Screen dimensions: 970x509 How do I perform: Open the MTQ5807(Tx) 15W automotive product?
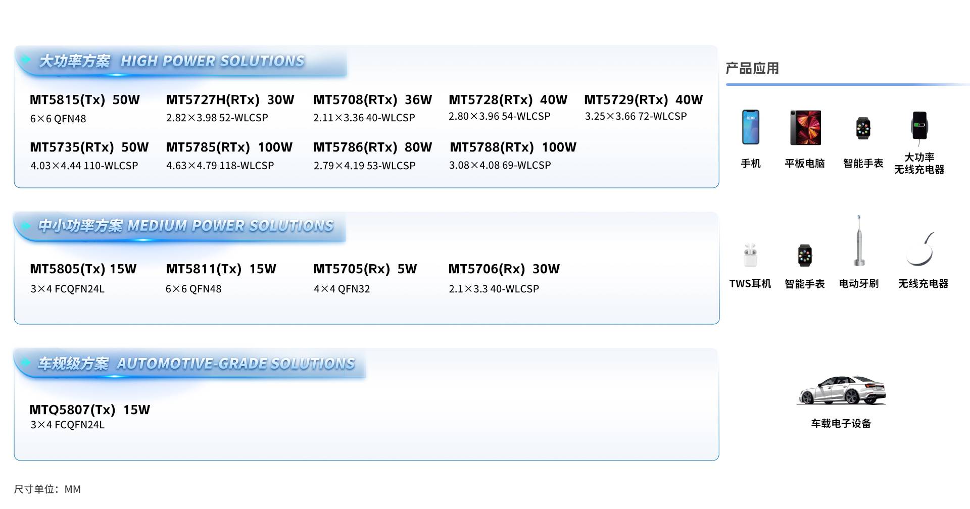[x=90, y=410]
